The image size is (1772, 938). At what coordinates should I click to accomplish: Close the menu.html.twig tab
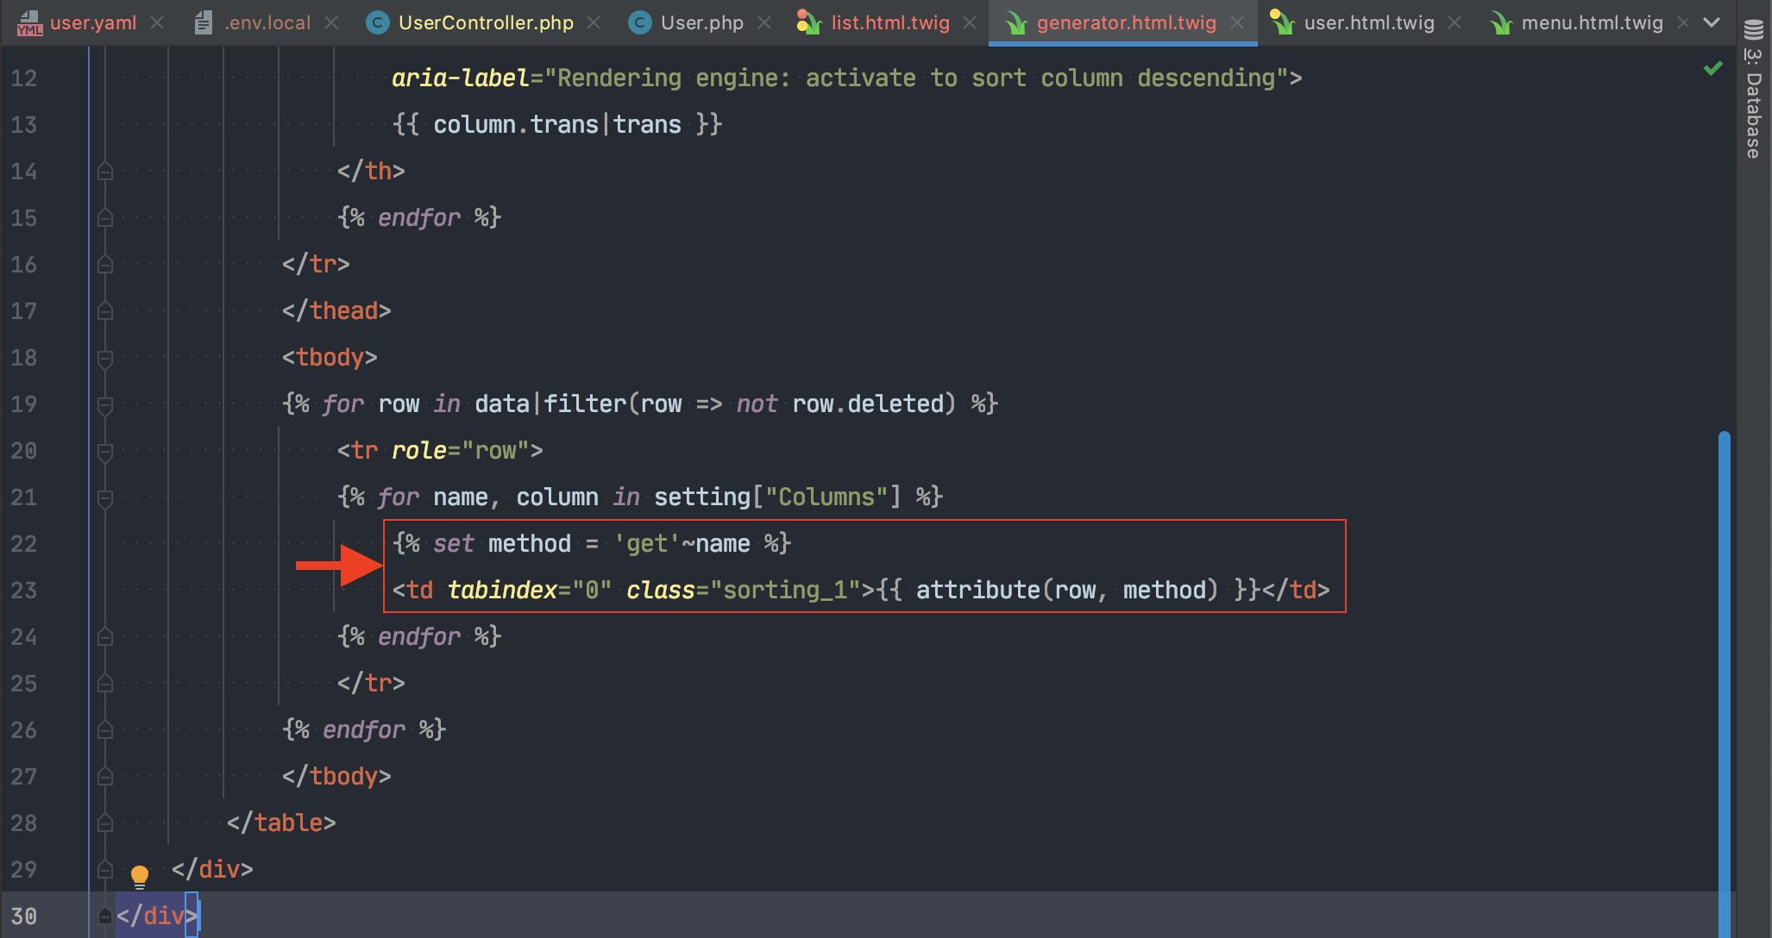click(1682, 23)
